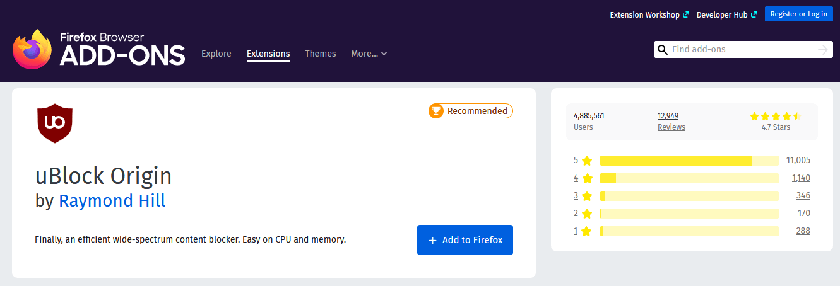
Task: Click the 3-star rating bar
Action: click(689, 196)
